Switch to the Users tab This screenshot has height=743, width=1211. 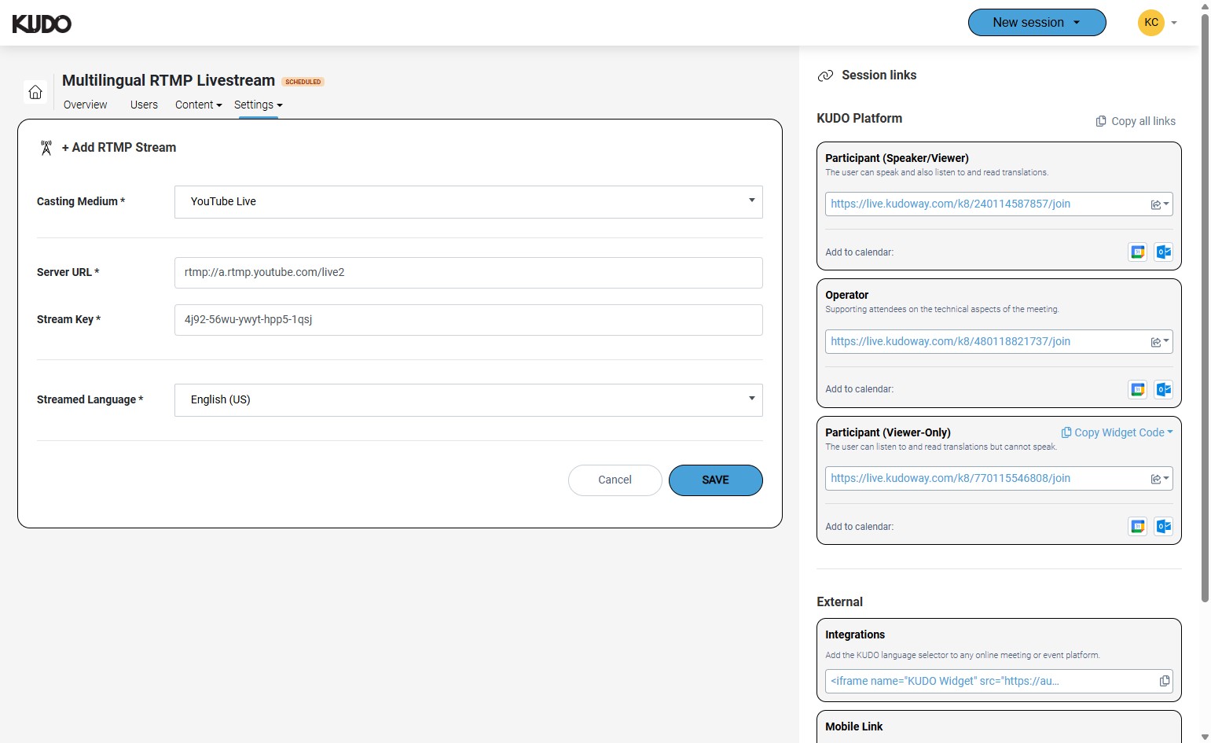pyautogui.click(x=144, y=105)
